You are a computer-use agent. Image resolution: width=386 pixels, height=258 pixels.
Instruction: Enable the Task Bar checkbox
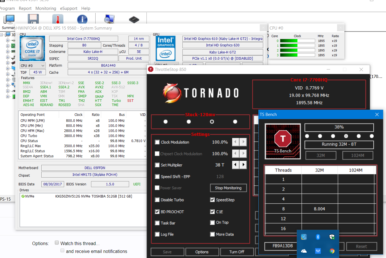(157, 223)
